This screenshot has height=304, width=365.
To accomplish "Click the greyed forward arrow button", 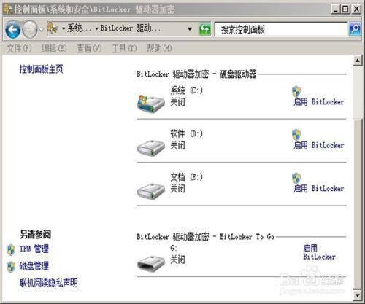I will pyautogui.click(x=30, y=29).
